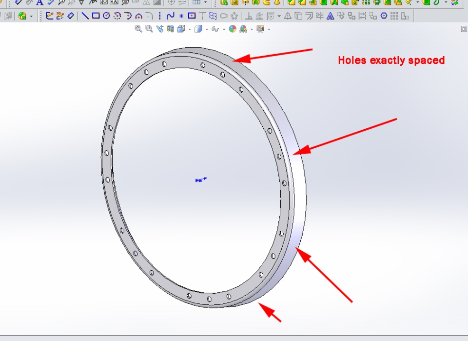Click the Apply Scene icon
Viewport: 468px width, 341px height.
pyautogui.click(x=243, y=29)
